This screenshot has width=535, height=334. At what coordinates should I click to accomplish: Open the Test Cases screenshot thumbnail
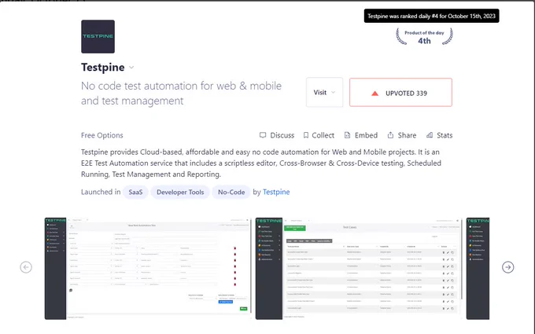[x=359, y=269]
